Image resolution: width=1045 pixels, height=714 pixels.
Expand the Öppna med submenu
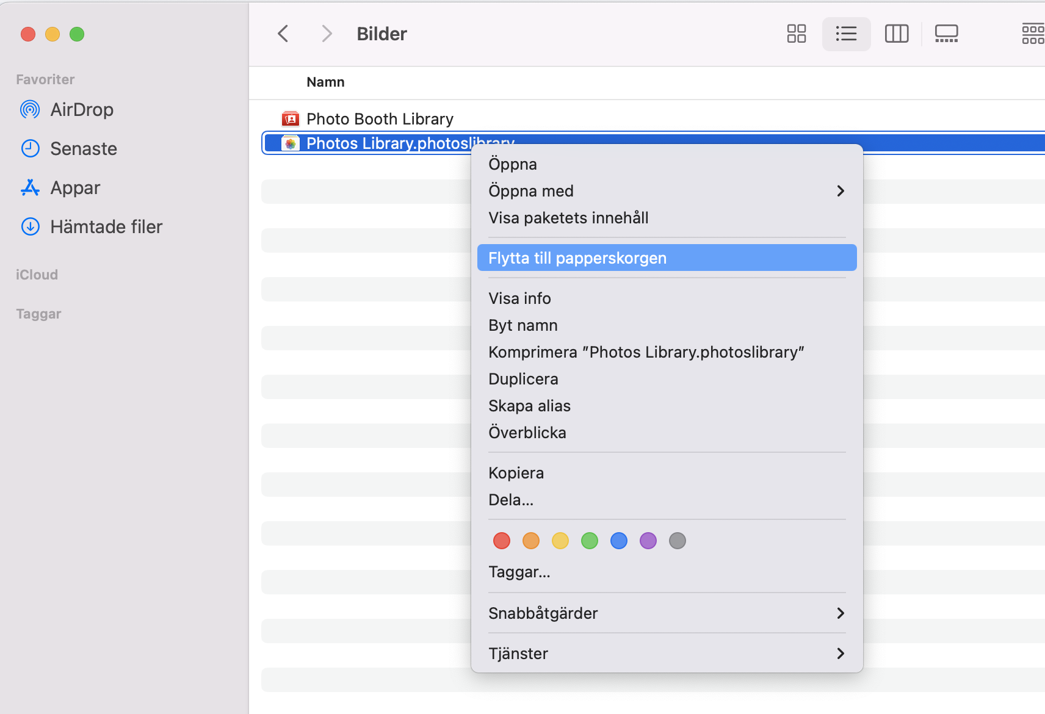pyautogui.click(x=667, y=191)
